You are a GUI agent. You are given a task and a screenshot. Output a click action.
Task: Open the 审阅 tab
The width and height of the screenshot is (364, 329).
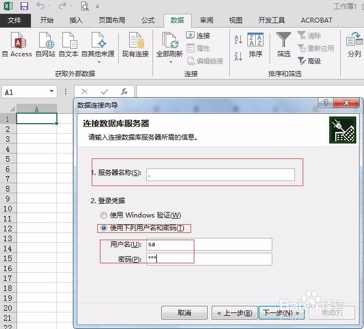click(207, 20)
